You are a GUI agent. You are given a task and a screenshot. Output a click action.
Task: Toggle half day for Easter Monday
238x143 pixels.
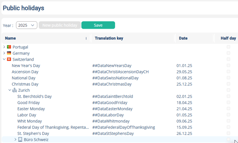(228, 108)
